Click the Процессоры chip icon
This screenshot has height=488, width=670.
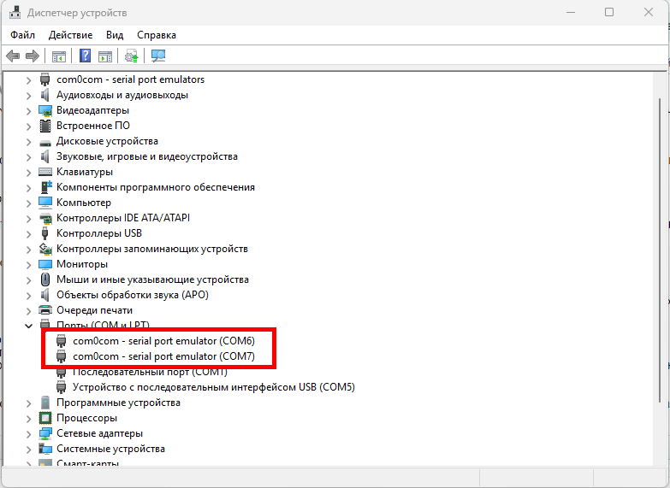[44, 418]
